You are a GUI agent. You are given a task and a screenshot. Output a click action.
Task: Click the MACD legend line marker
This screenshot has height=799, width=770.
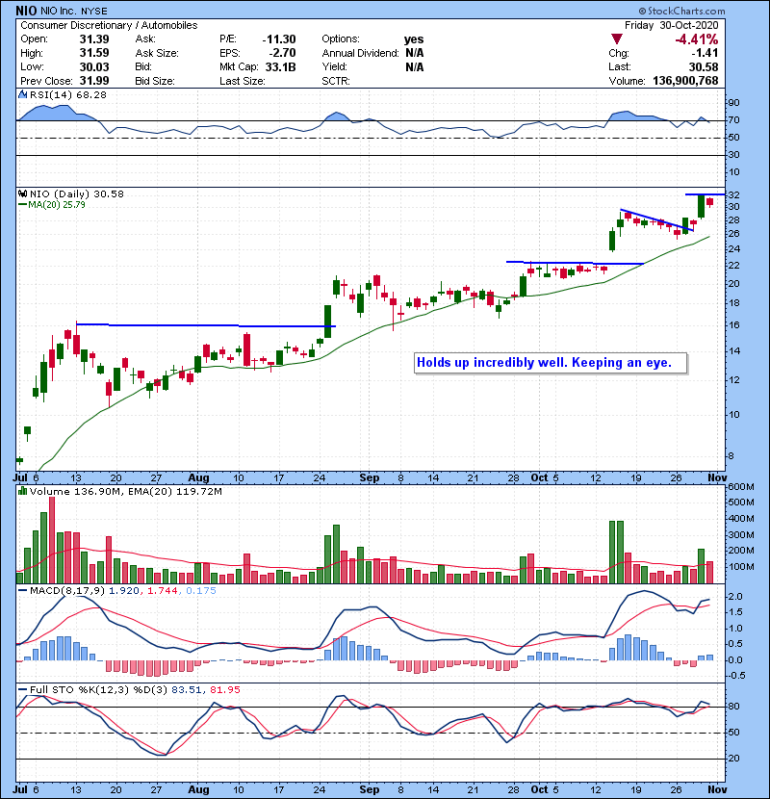coord(22,591)
